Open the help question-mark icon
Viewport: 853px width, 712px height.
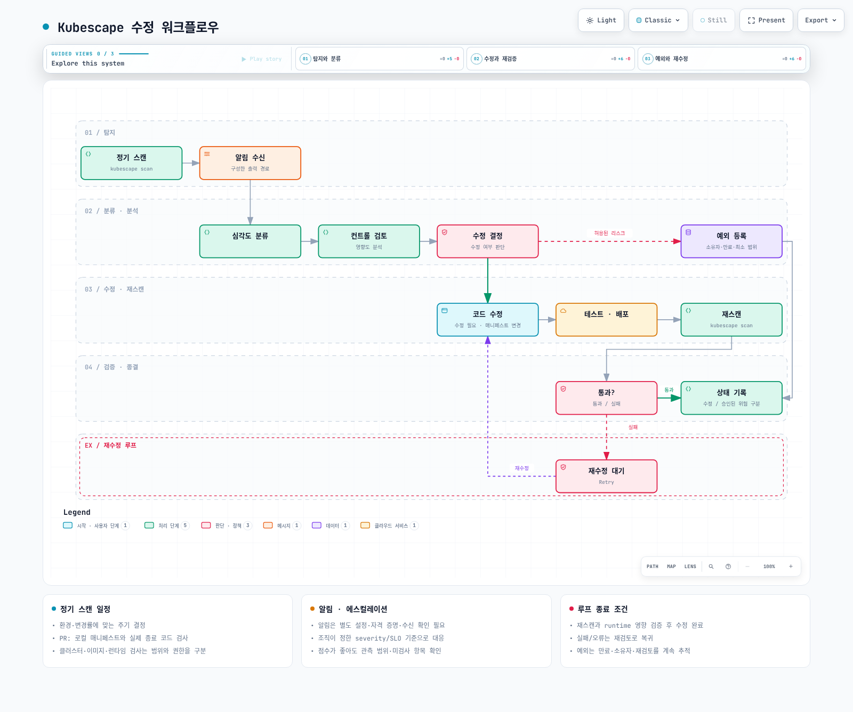click(728, 567)
